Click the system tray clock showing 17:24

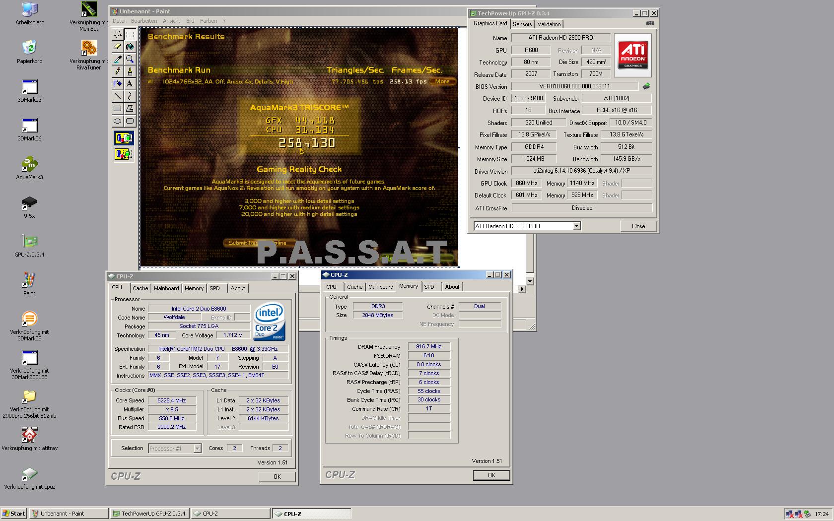pyautogui.click(x=822, y=514)
